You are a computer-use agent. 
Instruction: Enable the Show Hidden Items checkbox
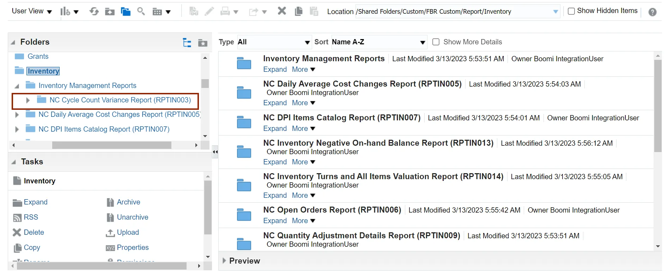pyautogui.click(x=571, y=11)
